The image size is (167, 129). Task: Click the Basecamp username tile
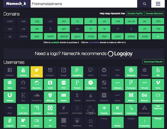[37, 85]
